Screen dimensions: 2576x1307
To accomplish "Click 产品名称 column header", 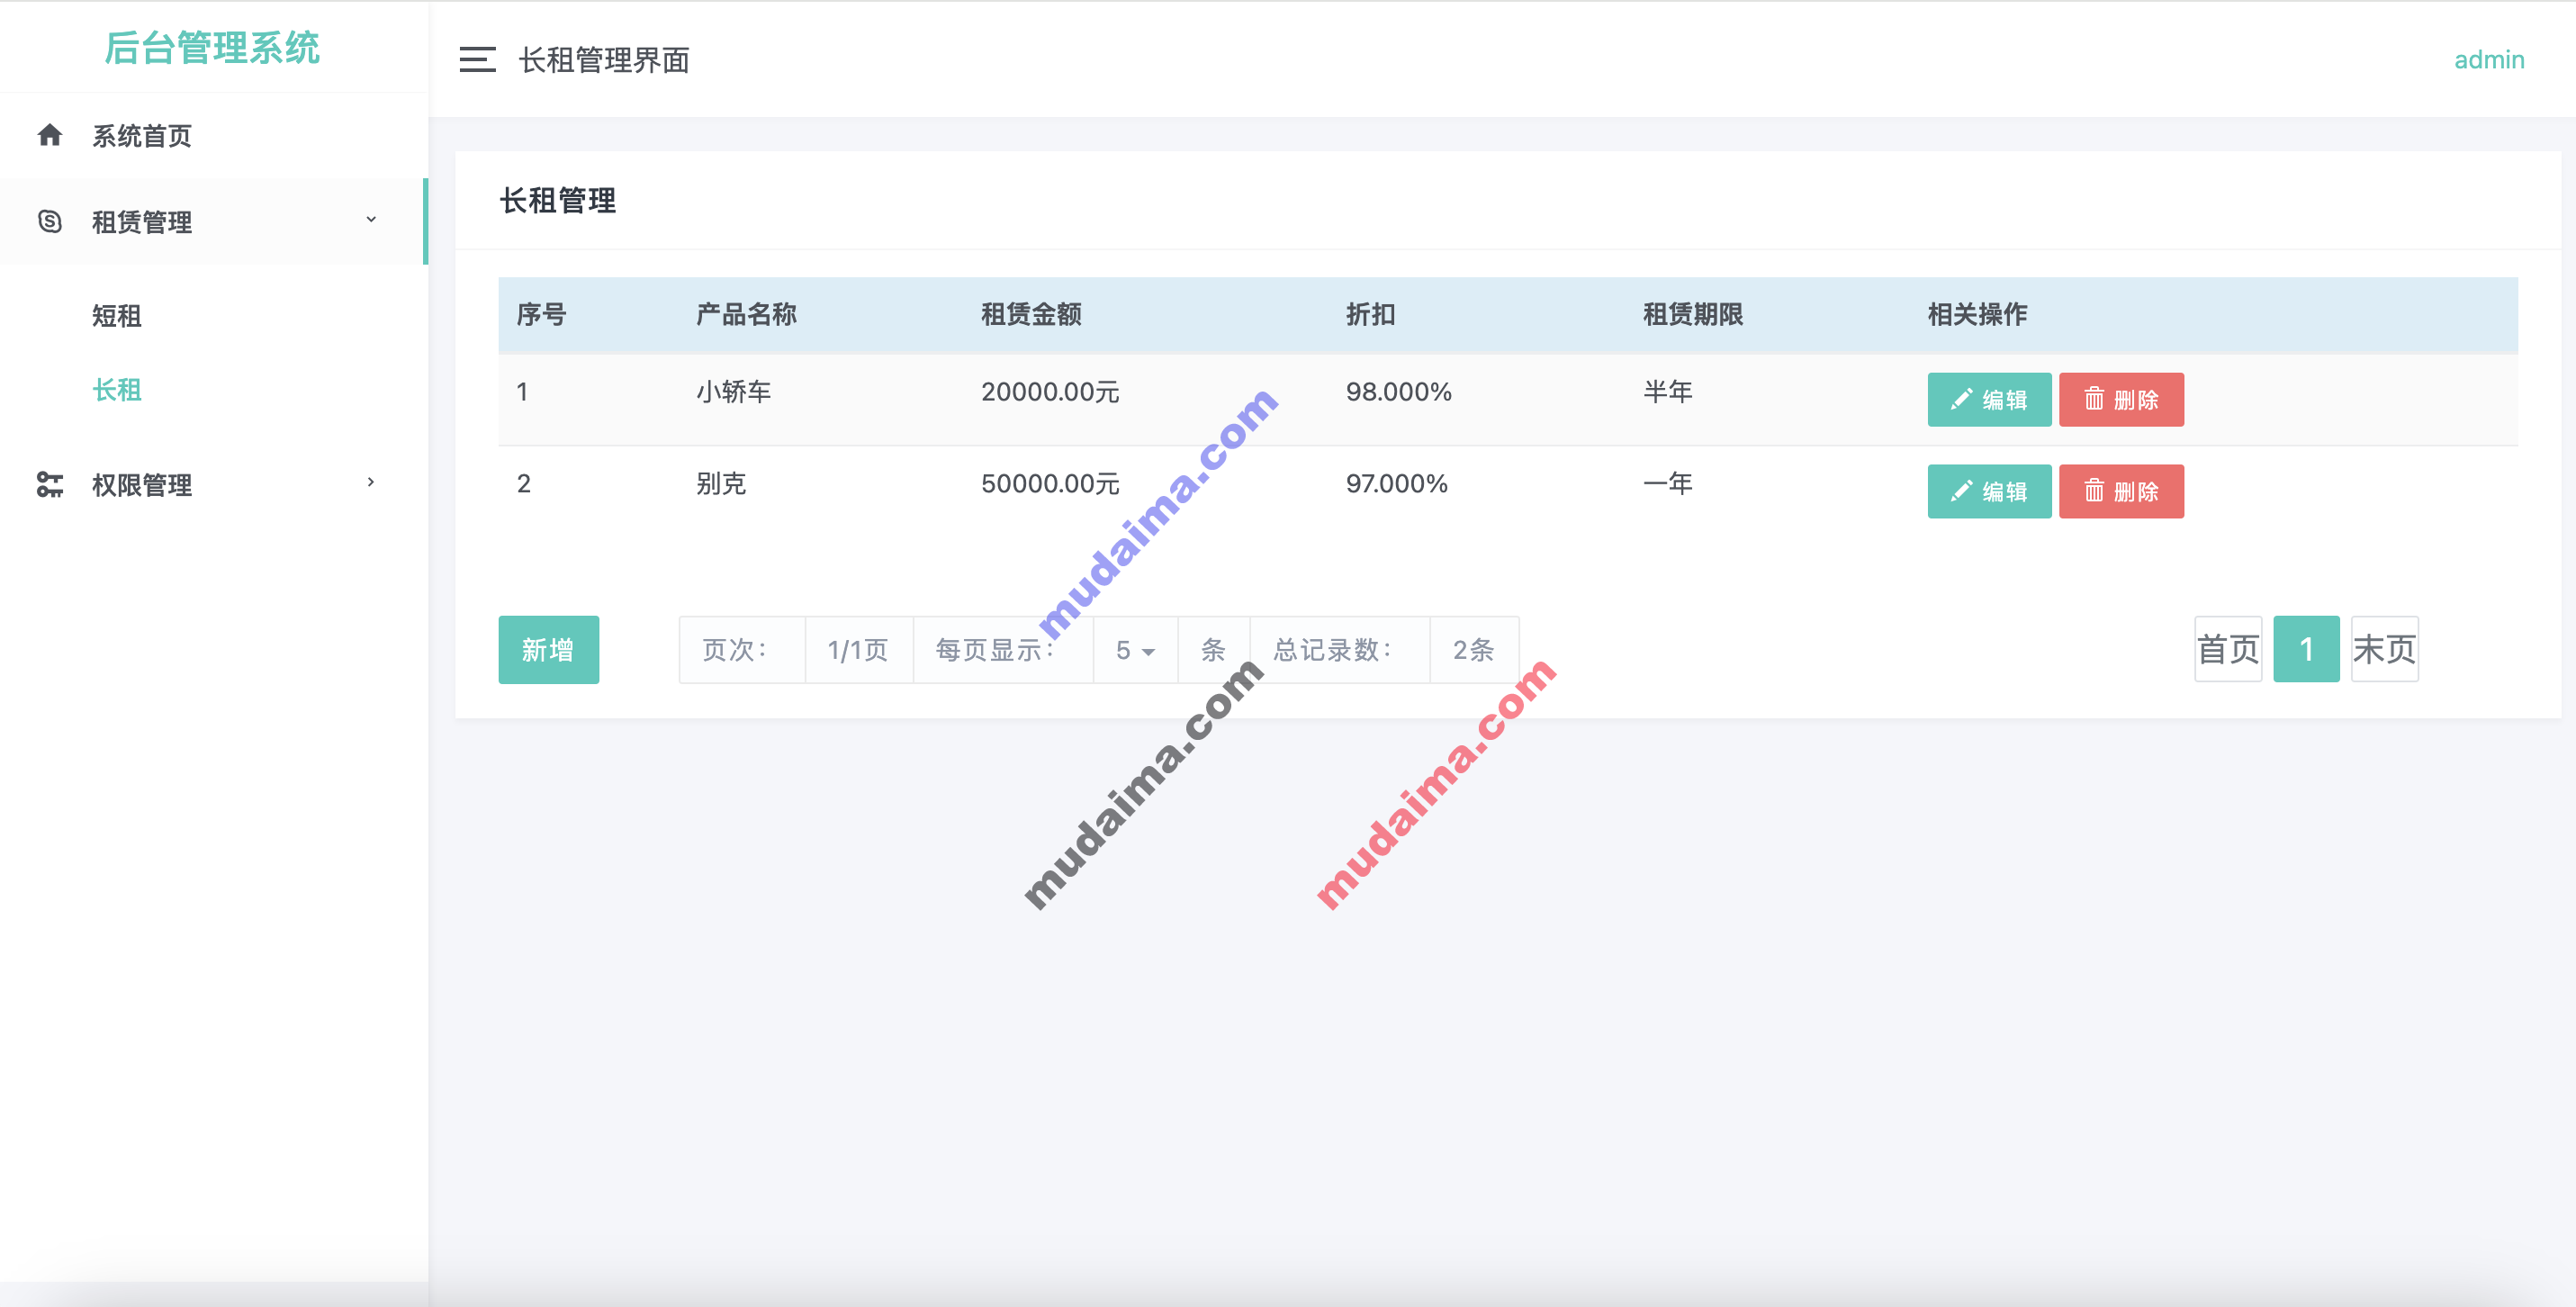I will (x=747, y=315).
